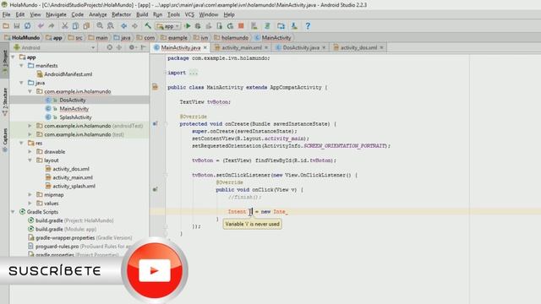Select build.gradle (Module: app)
The height and width of the screenshot is (304, 541).
[66, 229]
